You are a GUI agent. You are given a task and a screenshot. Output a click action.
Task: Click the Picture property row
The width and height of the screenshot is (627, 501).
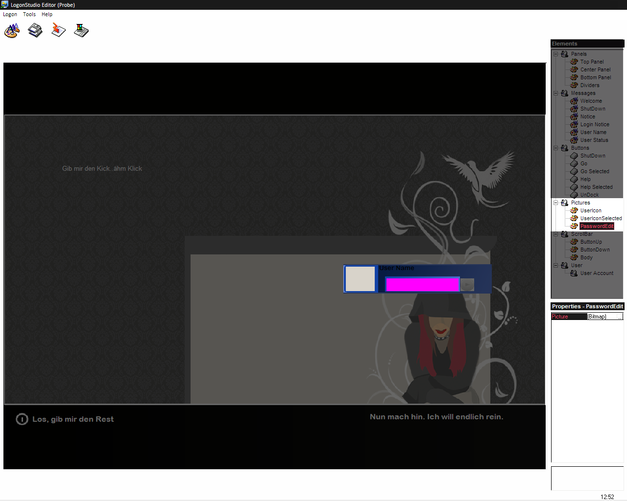587,317
